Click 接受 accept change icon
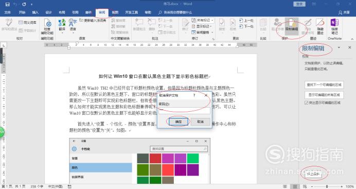The image size is (356, 189). 222,25
